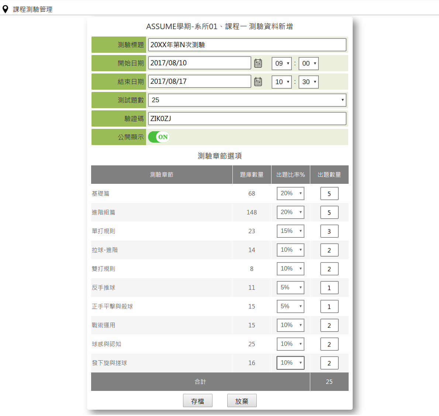The height and width of the screenshot is (416, 439).
Task: Toggle the 公開顯示 ON switch
Action: 159,137
